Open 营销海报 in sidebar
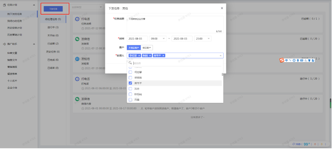Viewport: 332px width, 162px height. 12,67
